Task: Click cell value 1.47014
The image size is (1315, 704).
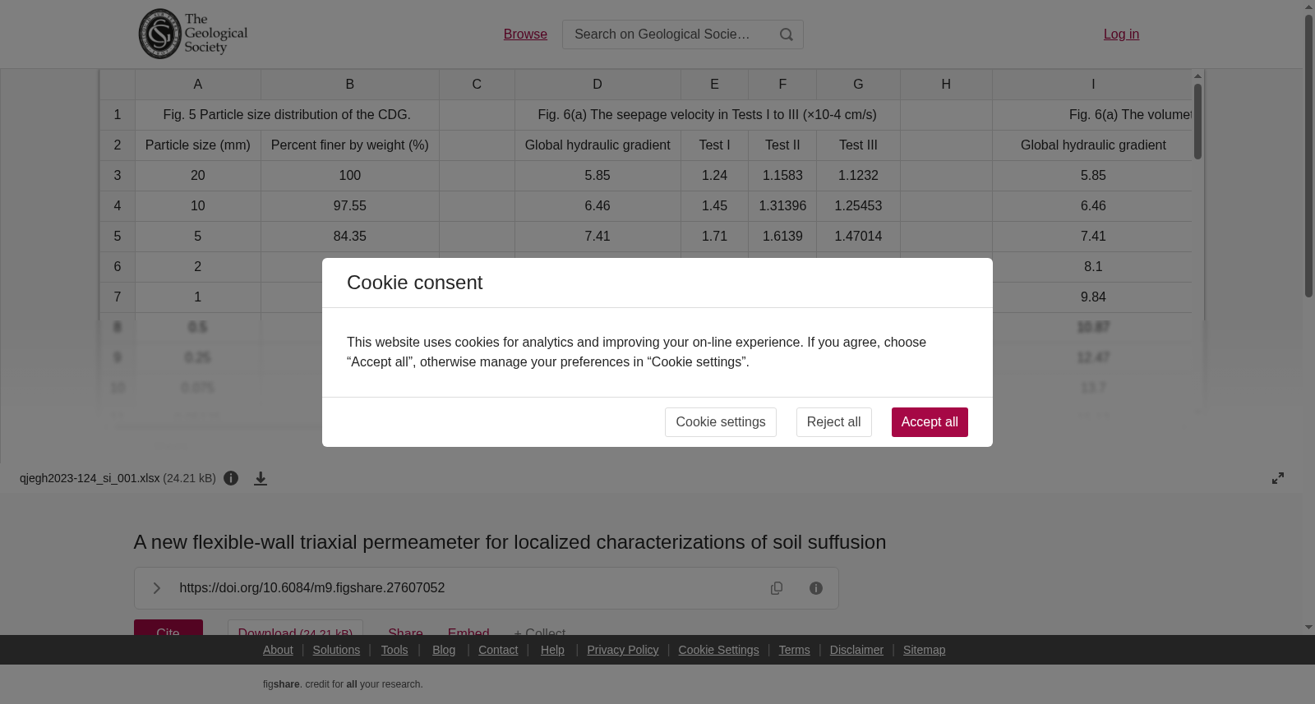Action: pos(858,237)
